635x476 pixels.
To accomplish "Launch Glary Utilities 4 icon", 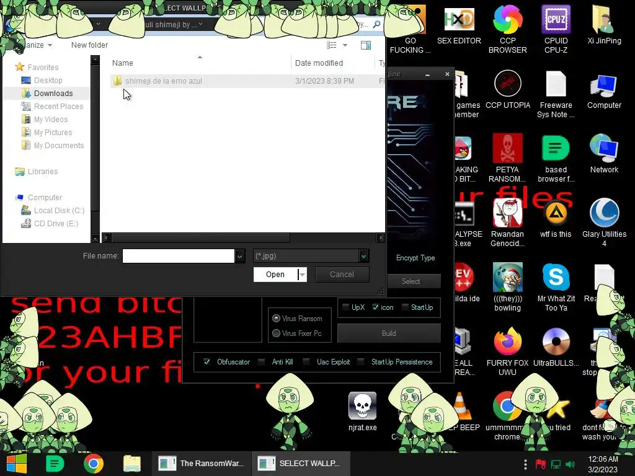I will [x=604, y=223].
